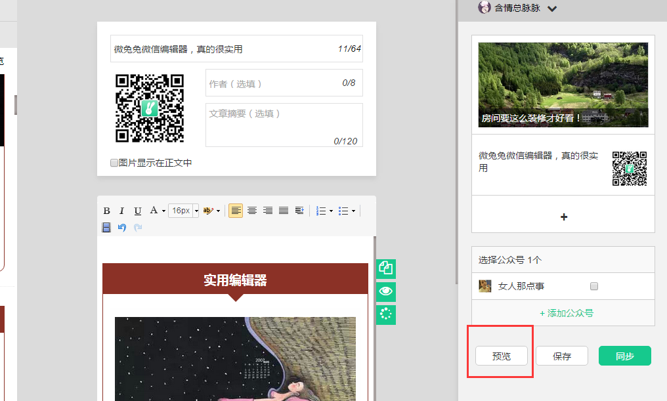Image resolution: width=667 pixels, height=401 pixels.
Task: Click the + to add a new article
Action: 563,217
